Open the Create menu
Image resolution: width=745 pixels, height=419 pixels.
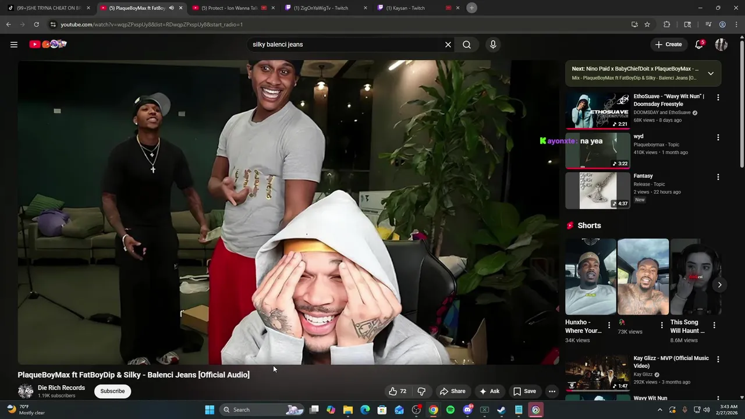pos(668,44)
